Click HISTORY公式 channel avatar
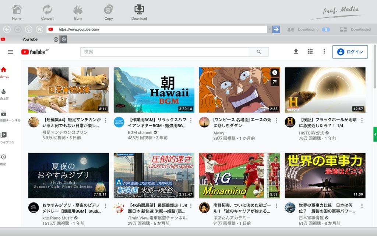This screenshot has width=377, height=236. point(290,122)
